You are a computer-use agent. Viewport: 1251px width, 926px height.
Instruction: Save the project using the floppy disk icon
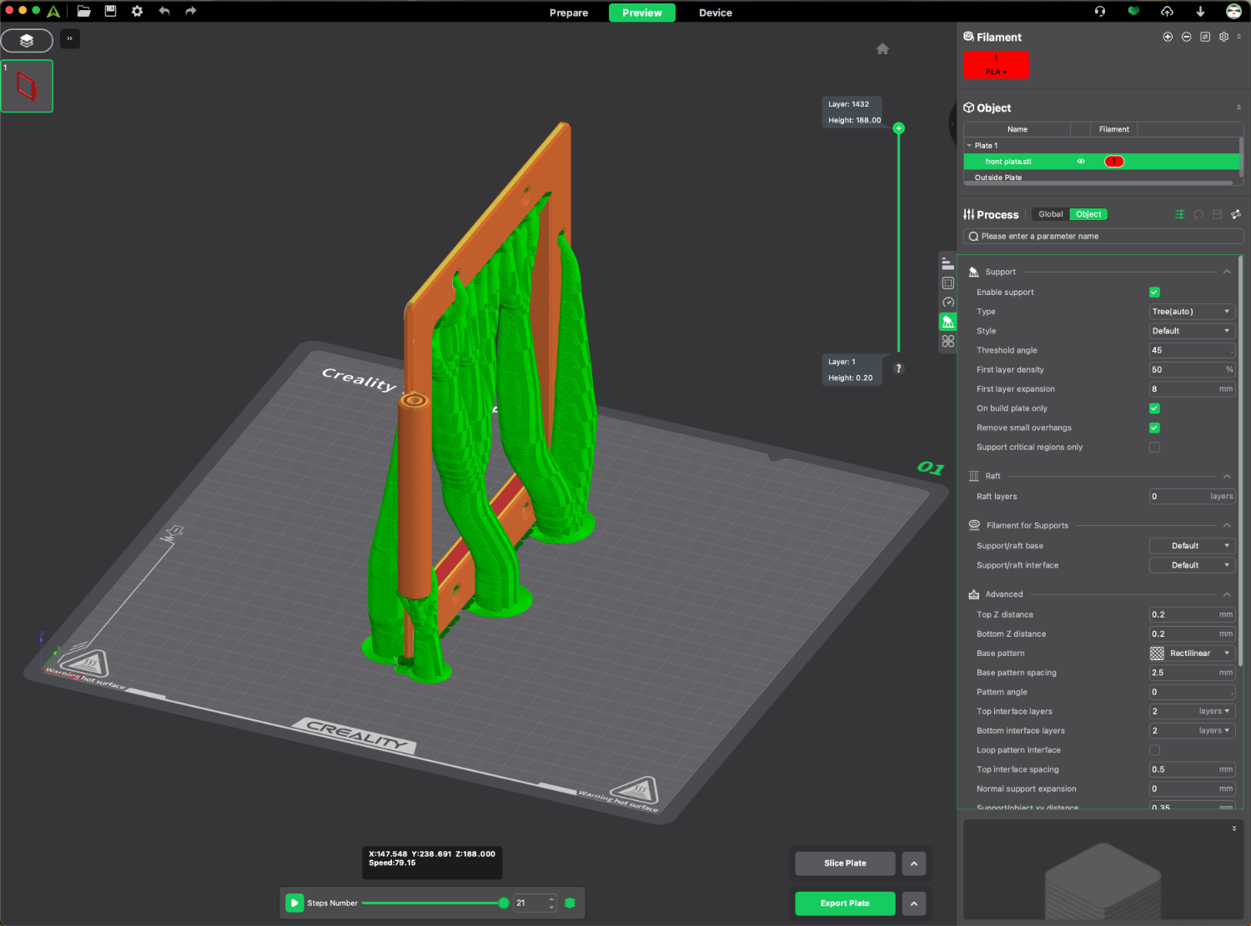[x=110, y=11]
